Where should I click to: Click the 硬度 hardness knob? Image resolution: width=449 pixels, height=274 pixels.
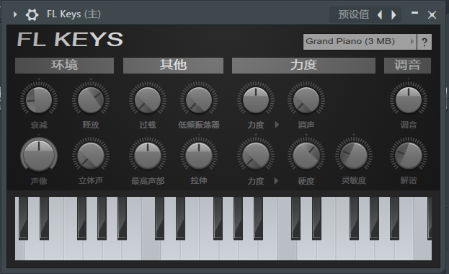[306, 156]
